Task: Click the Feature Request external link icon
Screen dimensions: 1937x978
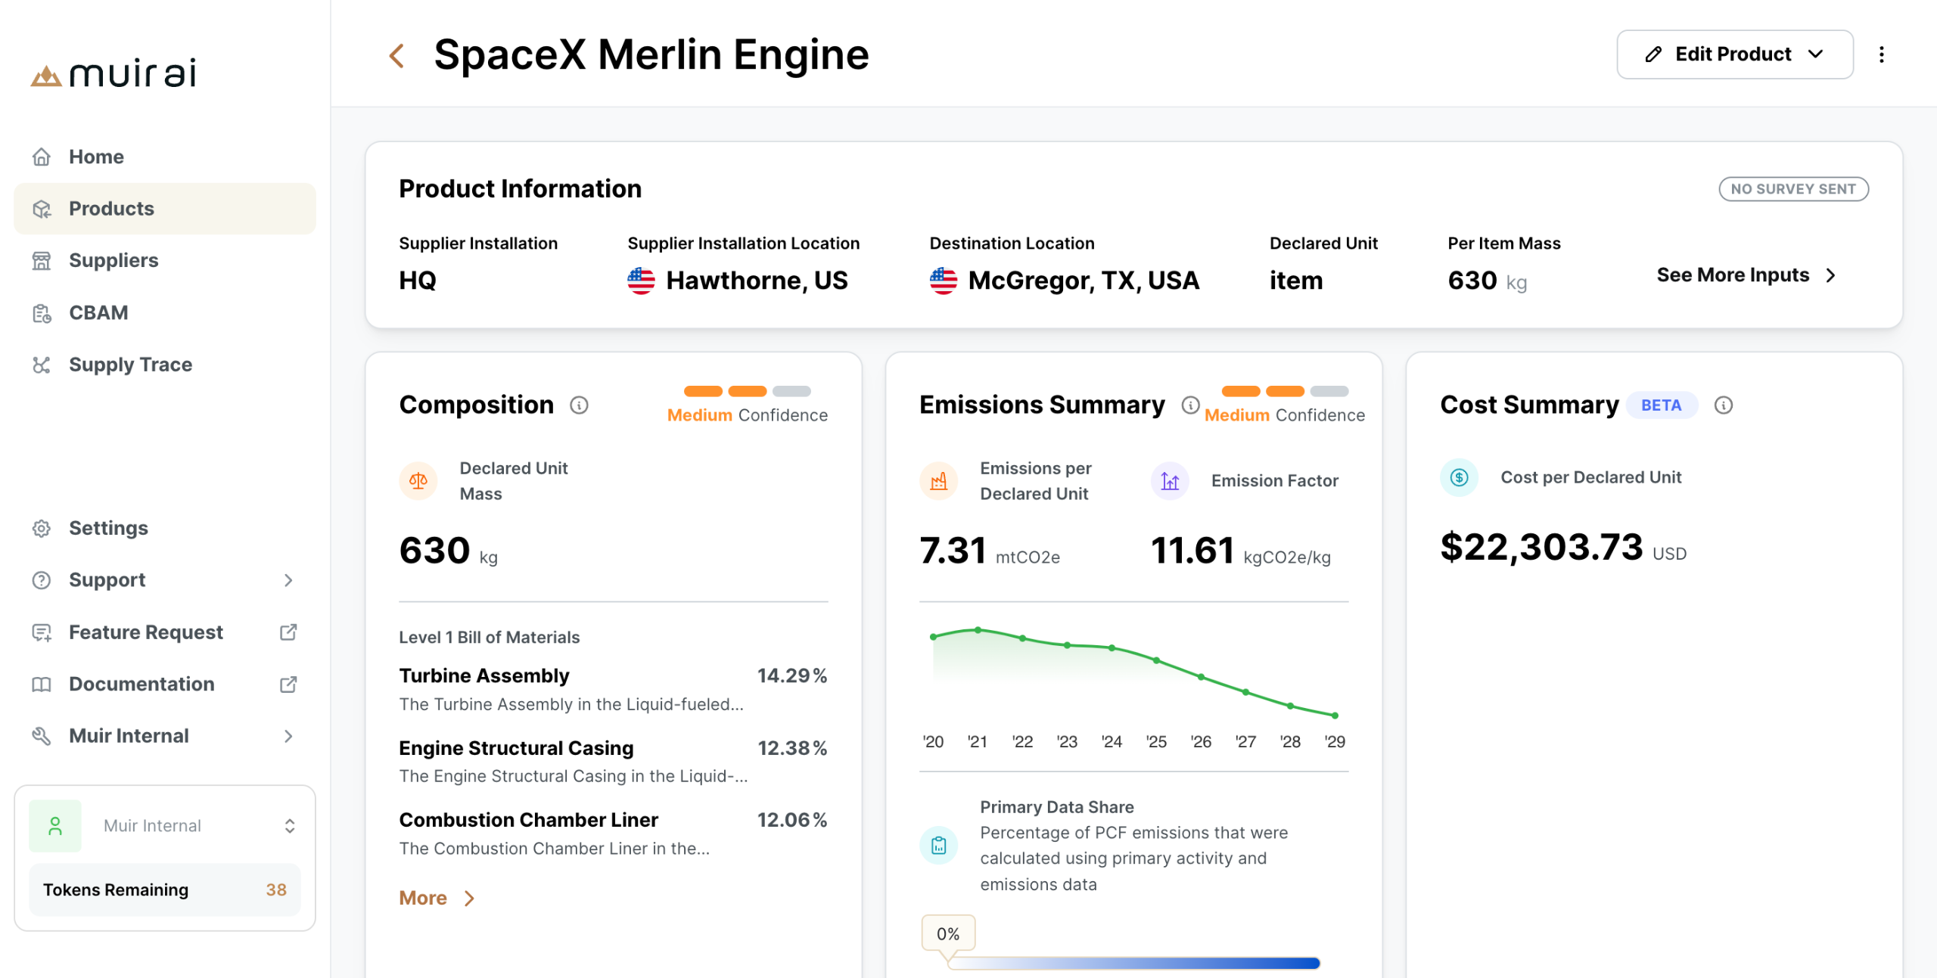Action: point(288,632)
